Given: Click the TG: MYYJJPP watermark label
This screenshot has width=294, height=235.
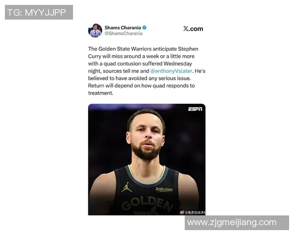Looking at the screenshot, I should (x=37, y=13).
